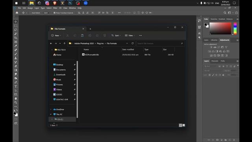
Task: Click the Name column header
Action: click(x=86, y=49)
